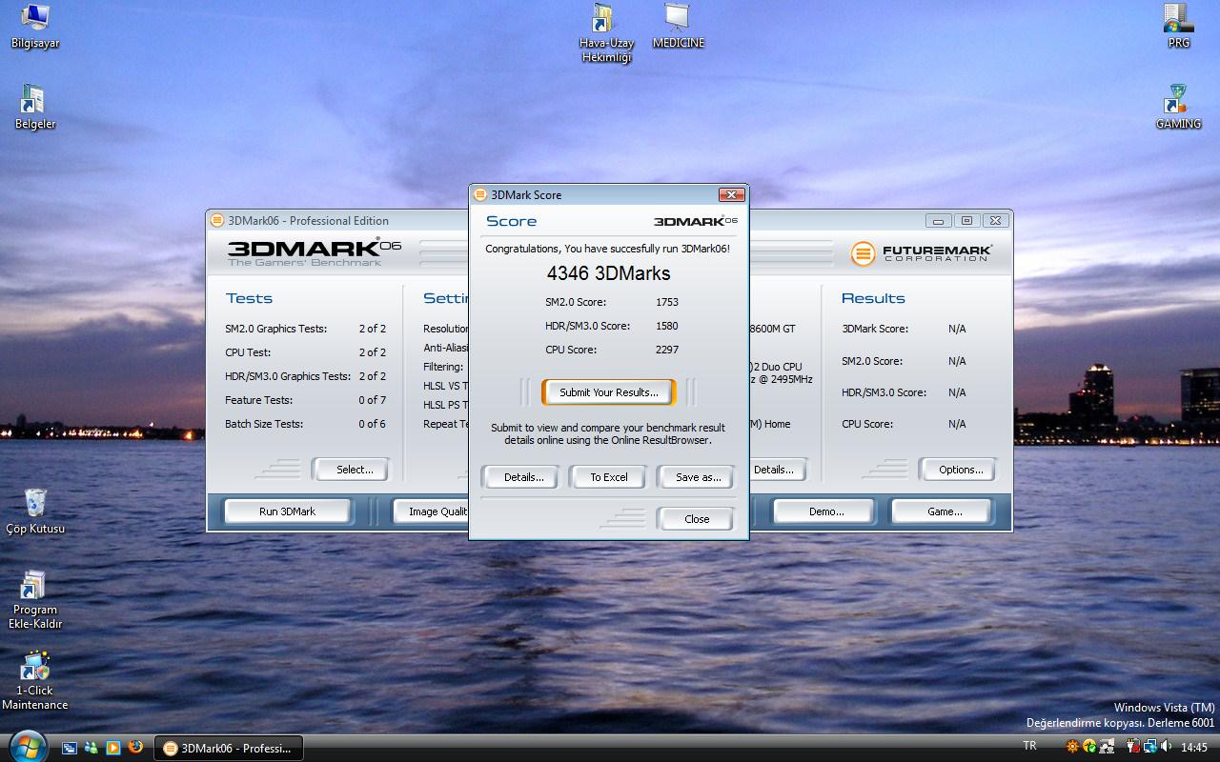
Task: Click the orange icon in 3DMark06 window title bar
Action: [217, 220]
